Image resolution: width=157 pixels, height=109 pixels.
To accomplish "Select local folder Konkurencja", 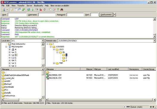I will (10, 96).
